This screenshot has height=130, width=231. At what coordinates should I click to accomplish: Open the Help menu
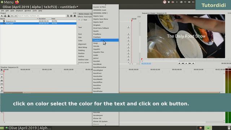(40, 10)
